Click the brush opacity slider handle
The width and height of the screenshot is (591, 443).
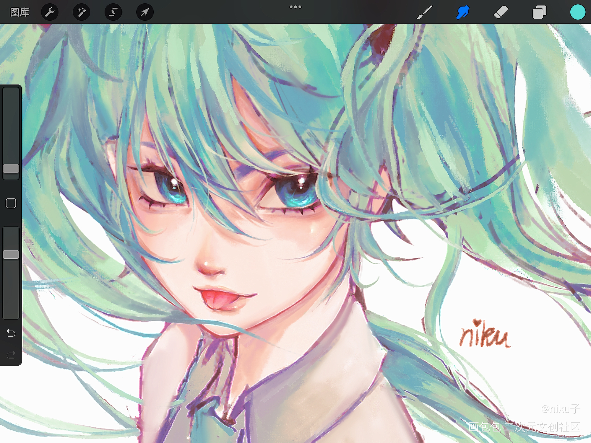point(11,254)
